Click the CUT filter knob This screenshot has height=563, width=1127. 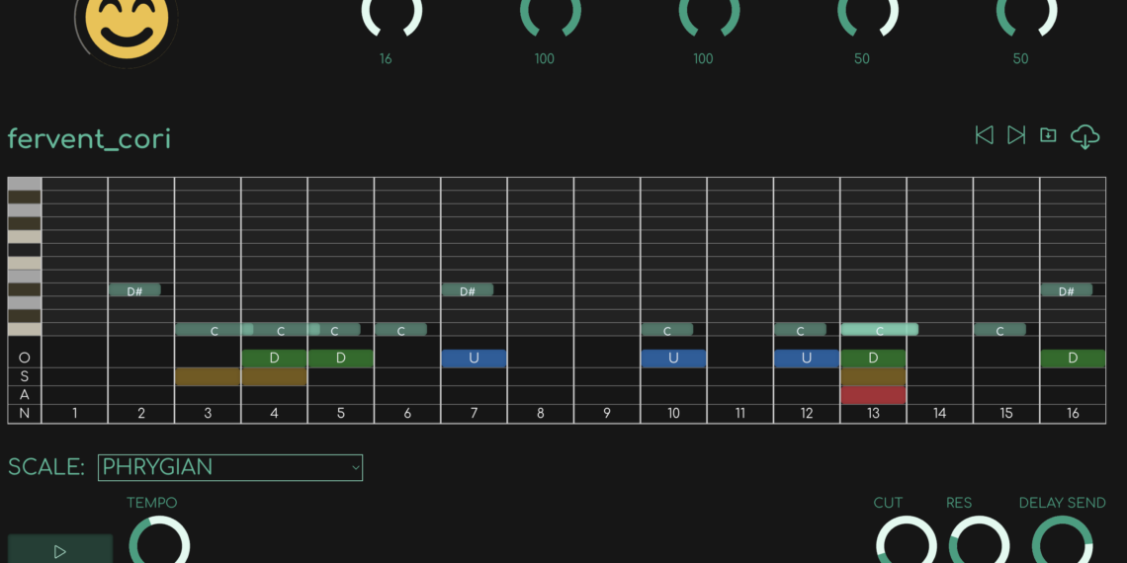click(x=907, y=543)
